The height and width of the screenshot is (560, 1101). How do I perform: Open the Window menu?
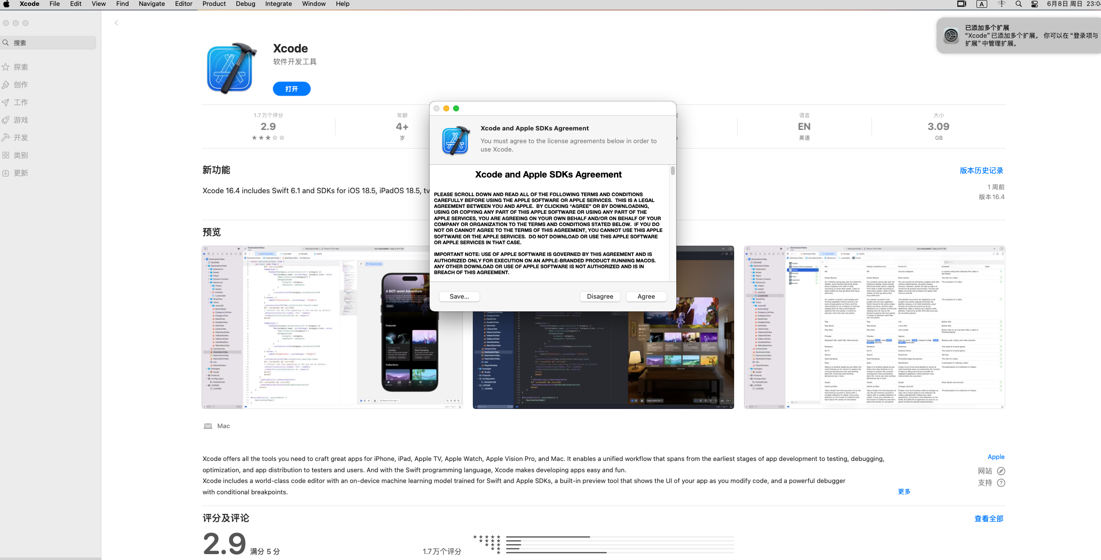coord(313,4)
